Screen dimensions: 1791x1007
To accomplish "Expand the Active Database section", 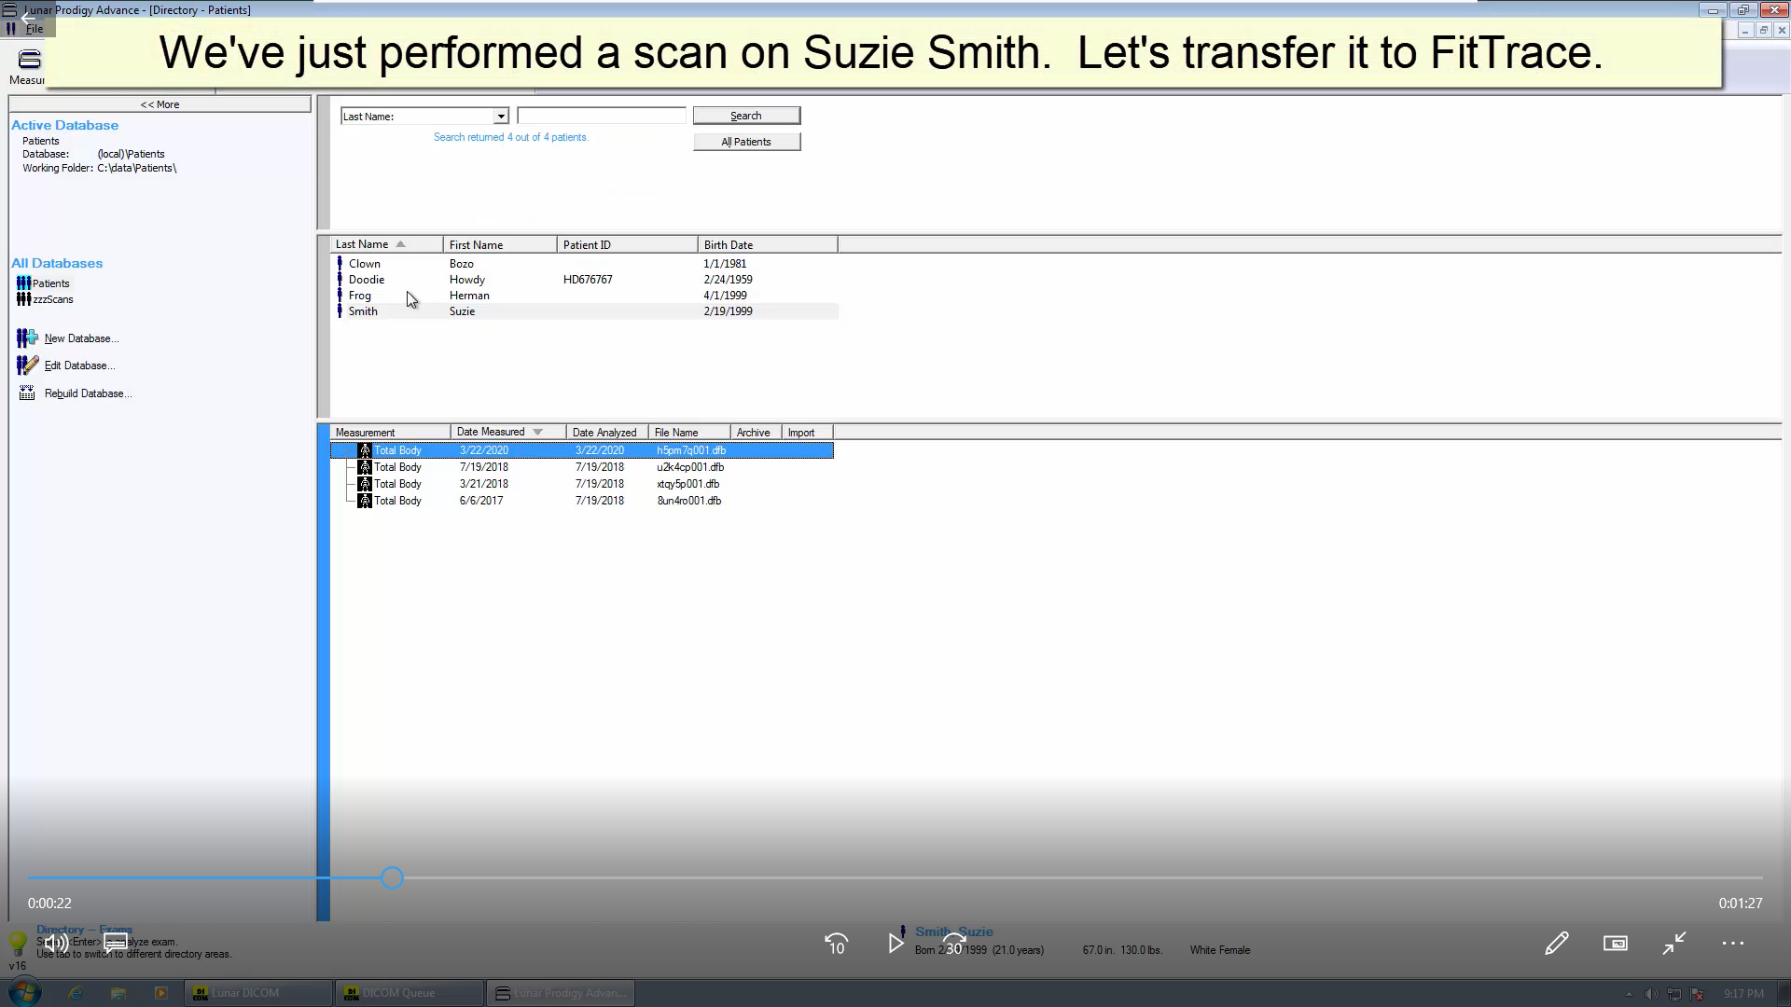I will click(x=64, y=124).
